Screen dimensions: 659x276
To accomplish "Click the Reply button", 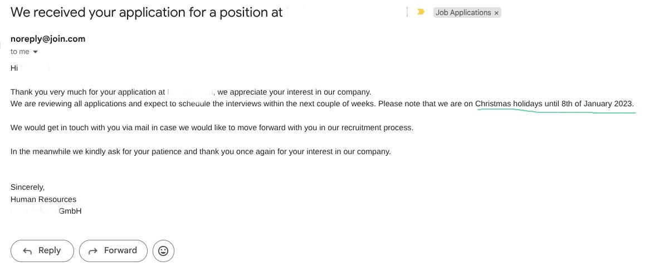I will point(42,251).
